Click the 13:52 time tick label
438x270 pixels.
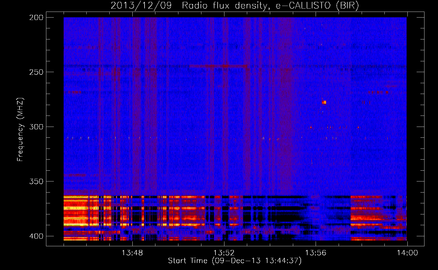[x=224, y=253]
